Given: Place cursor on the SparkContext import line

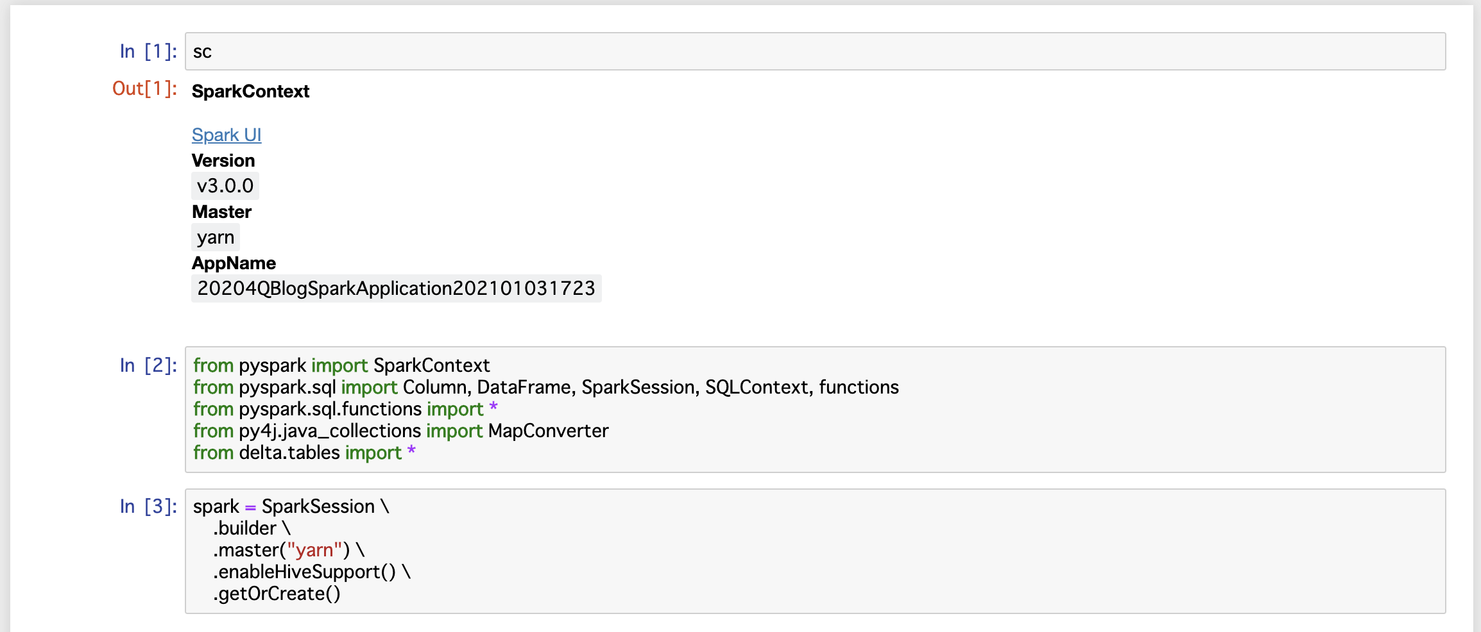Looking at the screenshot, I should [341, 365].
